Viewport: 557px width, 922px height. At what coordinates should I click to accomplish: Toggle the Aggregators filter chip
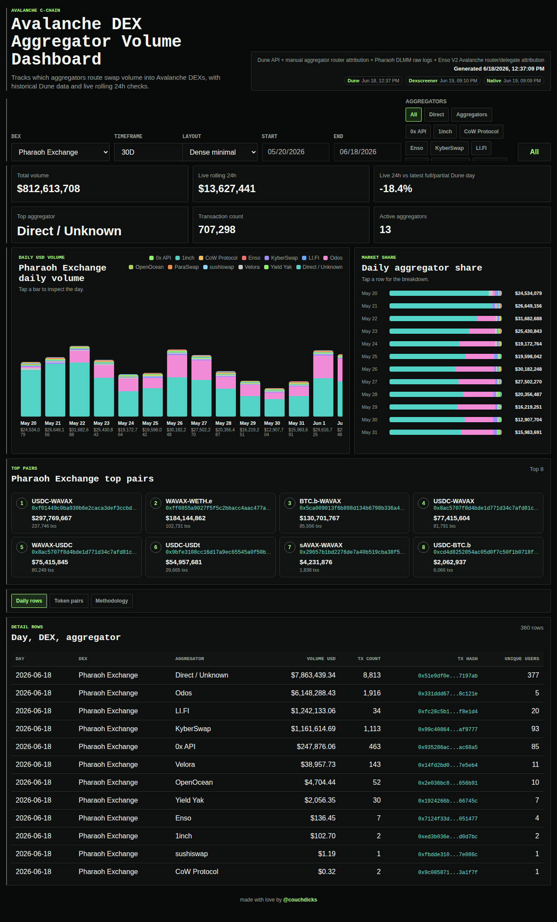point(472,115)
